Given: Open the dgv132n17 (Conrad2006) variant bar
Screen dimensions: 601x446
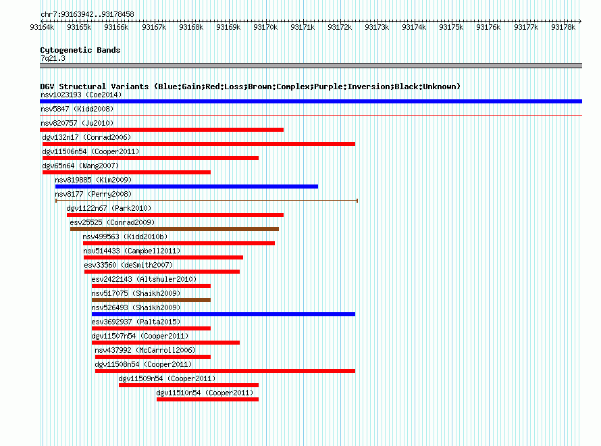Looking at the screenshot, I should (x=199, y=144).
